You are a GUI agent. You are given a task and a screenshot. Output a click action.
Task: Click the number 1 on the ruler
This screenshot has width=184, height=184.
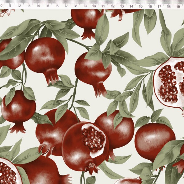click(x=10, y=6)
